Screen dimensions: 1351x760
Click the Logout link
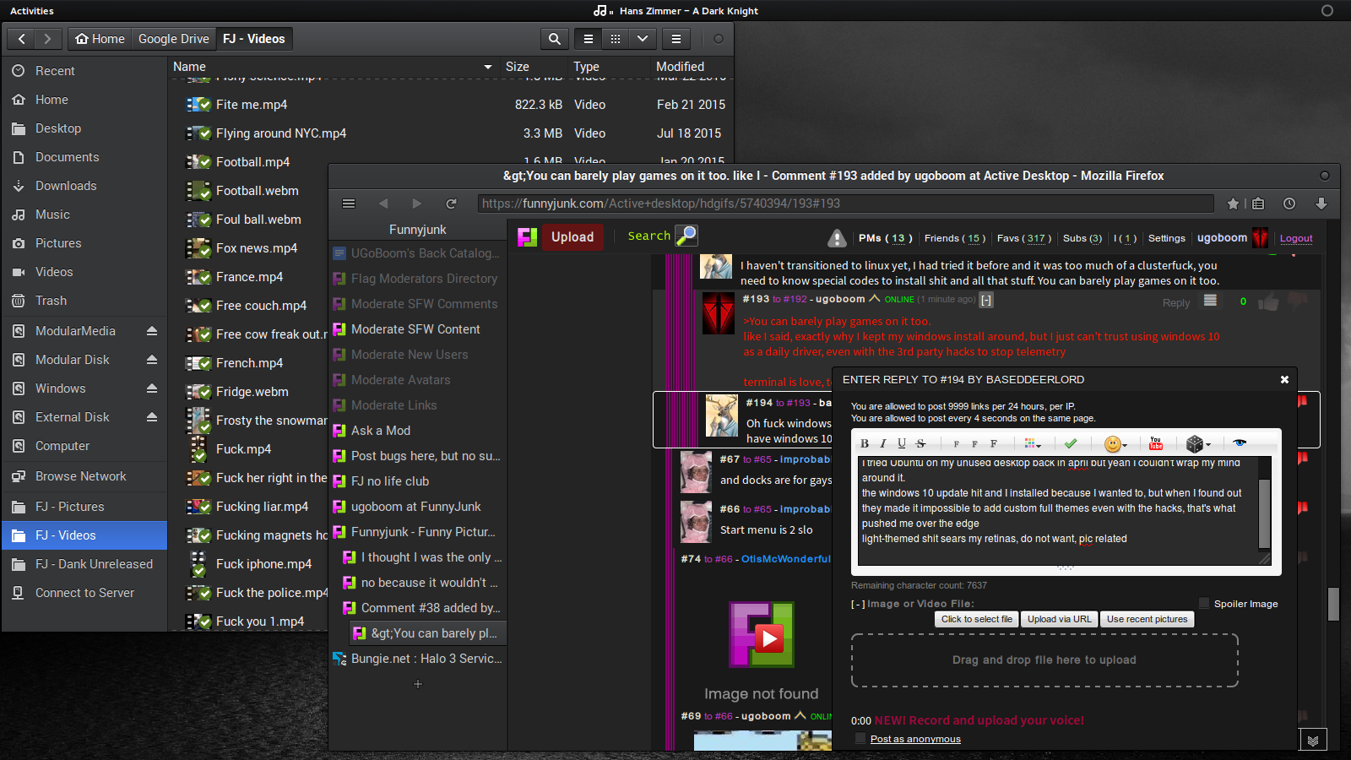[1296, 238]
